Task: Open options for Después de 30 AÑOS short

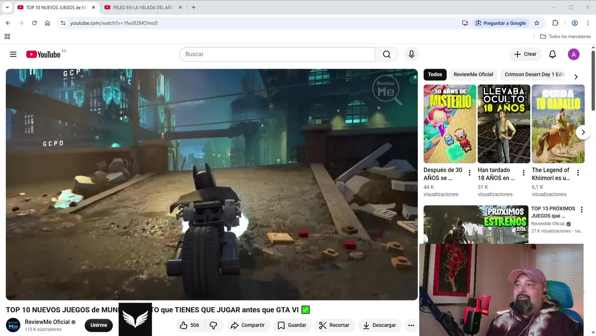Action: [470, 173]
